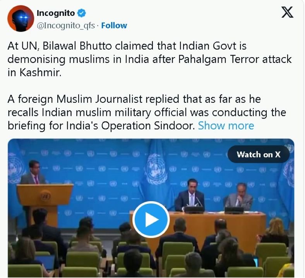305x278 pixels.
Task: Click the Follow link
Action: (114, 25)
